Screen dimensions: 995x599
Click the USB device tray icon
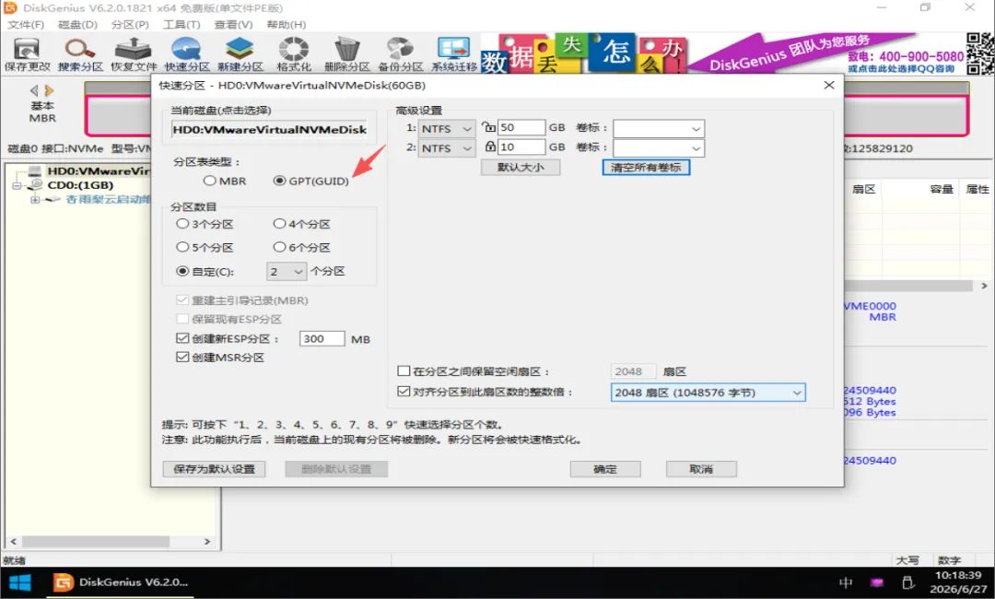click(907, 582)
